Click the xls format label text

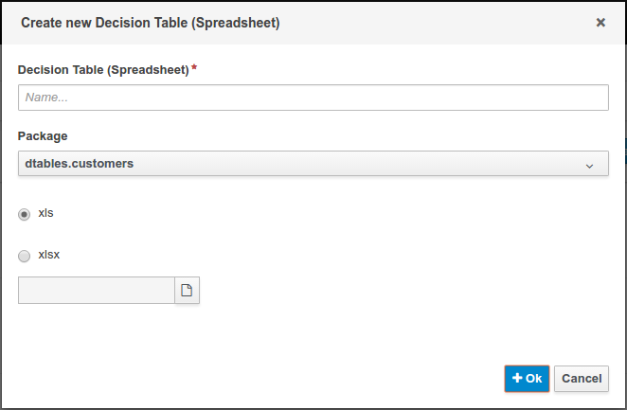[x=45, y=214]
